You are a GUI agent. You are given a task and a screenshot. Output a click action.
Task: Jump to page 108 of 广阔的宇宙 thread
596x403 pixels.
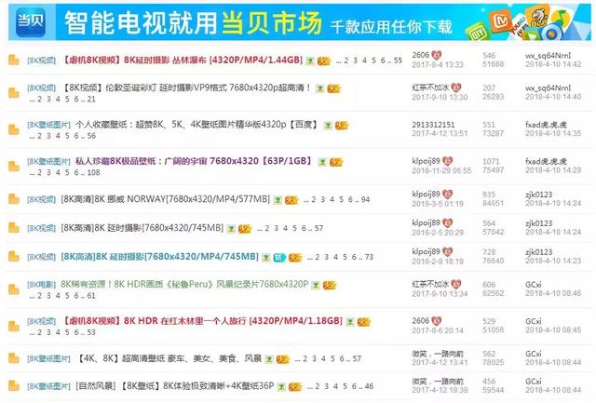point(93,172)
